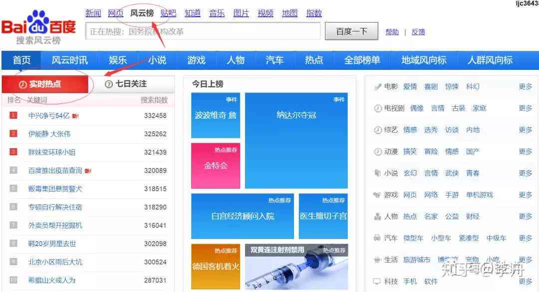The height and width of the screenshot is (292, 539).
Task: Click the 汽车 category car icon
Action: pos(377,238)
